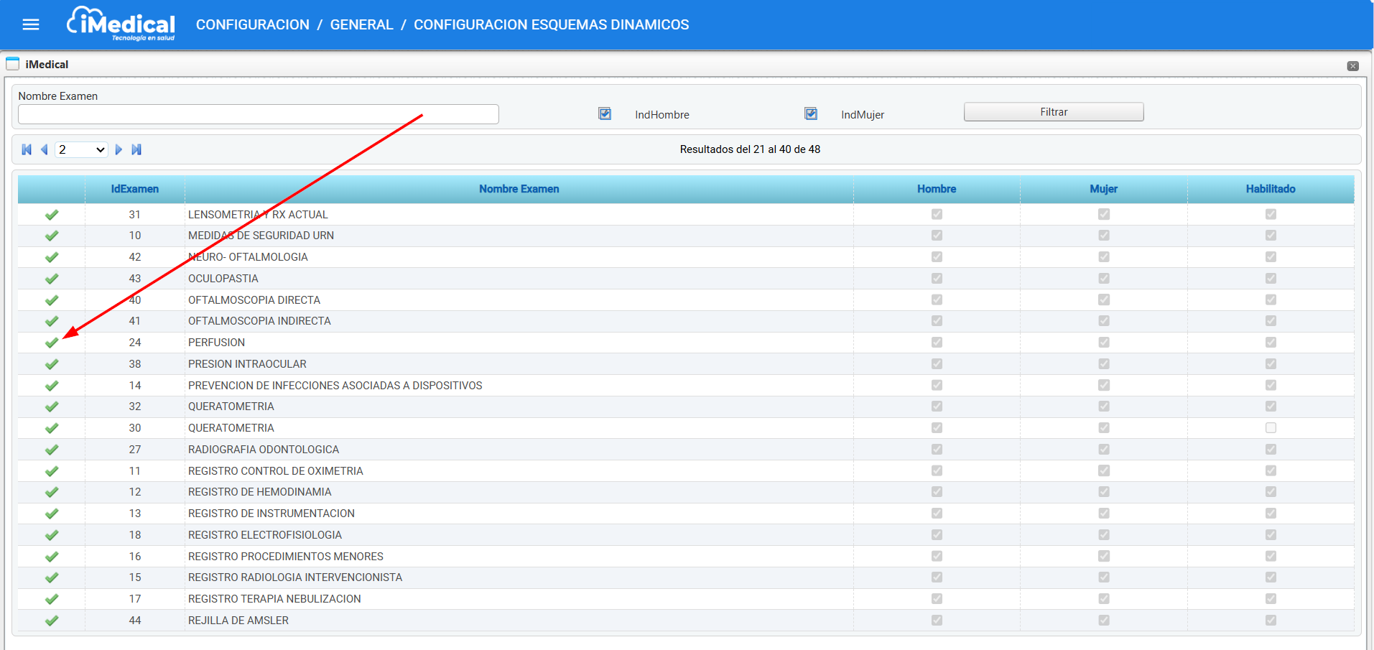Screen dimensions: 1374x650
Task: Enable Habilitado for QUERATOMETRIA id 30
Action: tap(1271, 428)
